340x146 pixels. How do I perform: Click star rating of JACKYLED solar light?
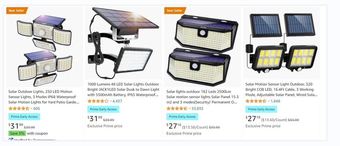click(x=98, y=101)
